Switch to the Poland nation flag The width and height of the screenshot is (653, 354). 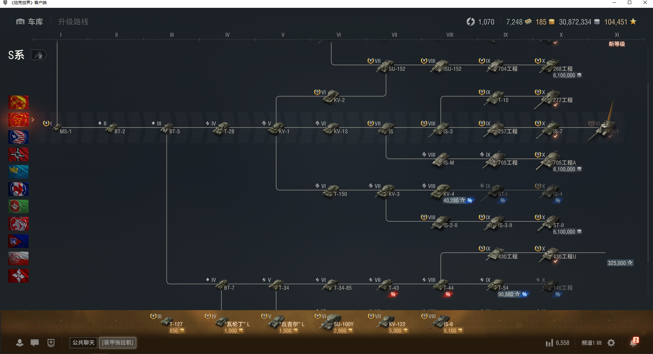pyautogui.click(x=18, y=258)
